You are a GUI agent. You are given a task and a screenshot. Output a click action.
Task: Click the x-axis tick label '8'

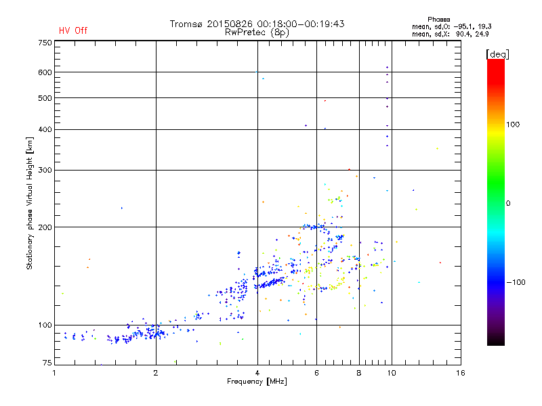point(359,373)
